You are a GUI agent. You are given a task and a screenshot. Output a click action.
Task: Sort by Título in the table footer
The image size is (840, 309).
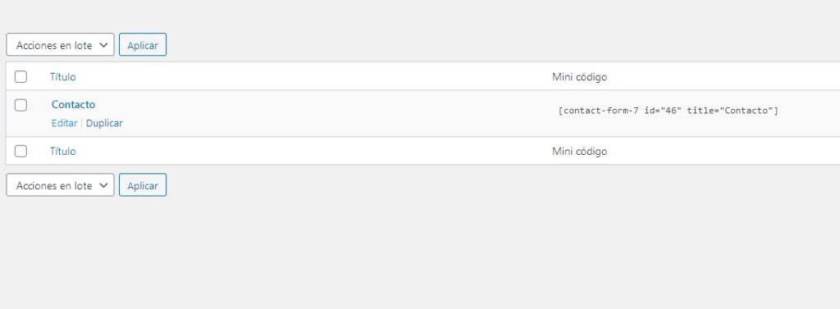(62, 151)
